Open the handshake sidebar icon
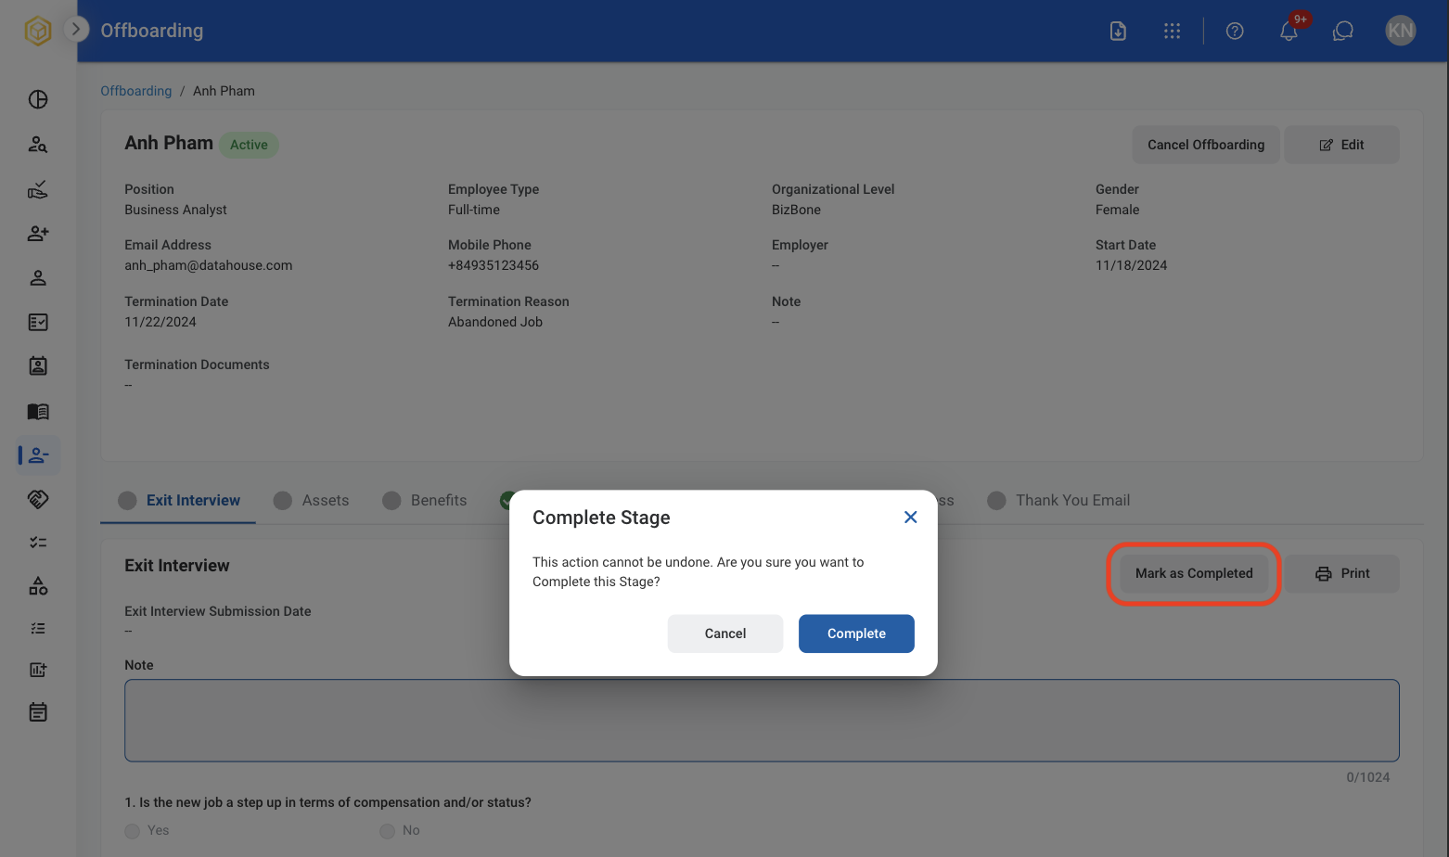1449x857 pixels. (x=38, y=499)
